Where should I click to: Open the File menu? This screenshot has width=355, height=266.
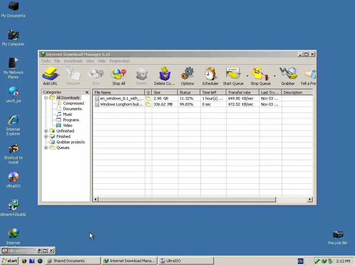pyautogui.click(x=57, y=61)
